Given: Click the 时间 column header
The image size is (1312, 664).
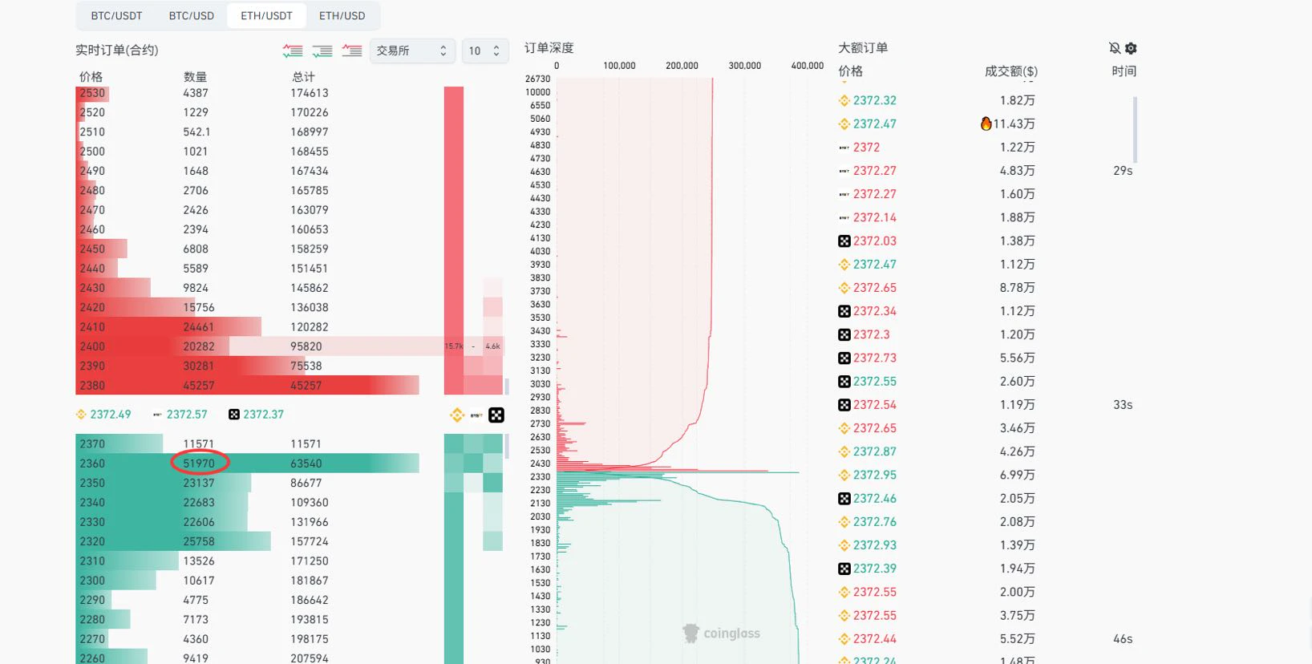Looking at the screenshot, I should click(x=1124, y=71).
